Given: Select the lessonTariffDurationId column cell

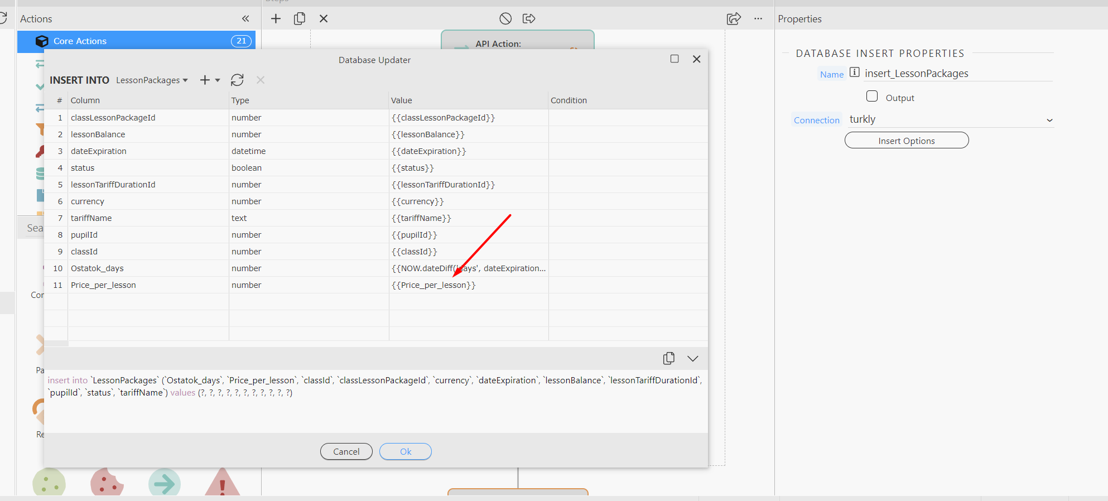Looking at the screenshot, I should (x=148, y=185).
